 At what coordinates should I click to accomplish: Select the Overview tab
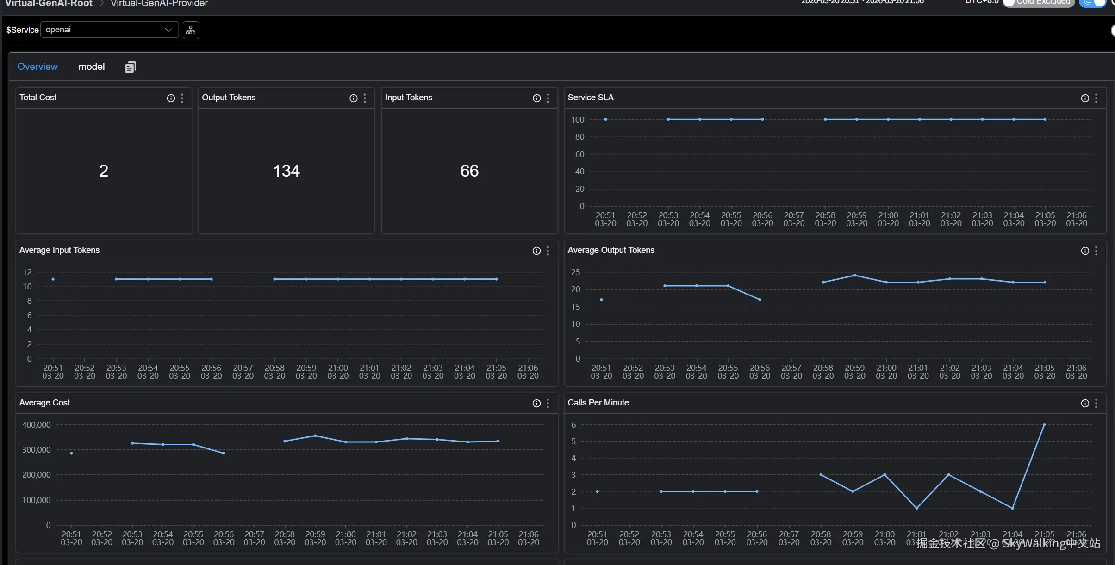37,67
